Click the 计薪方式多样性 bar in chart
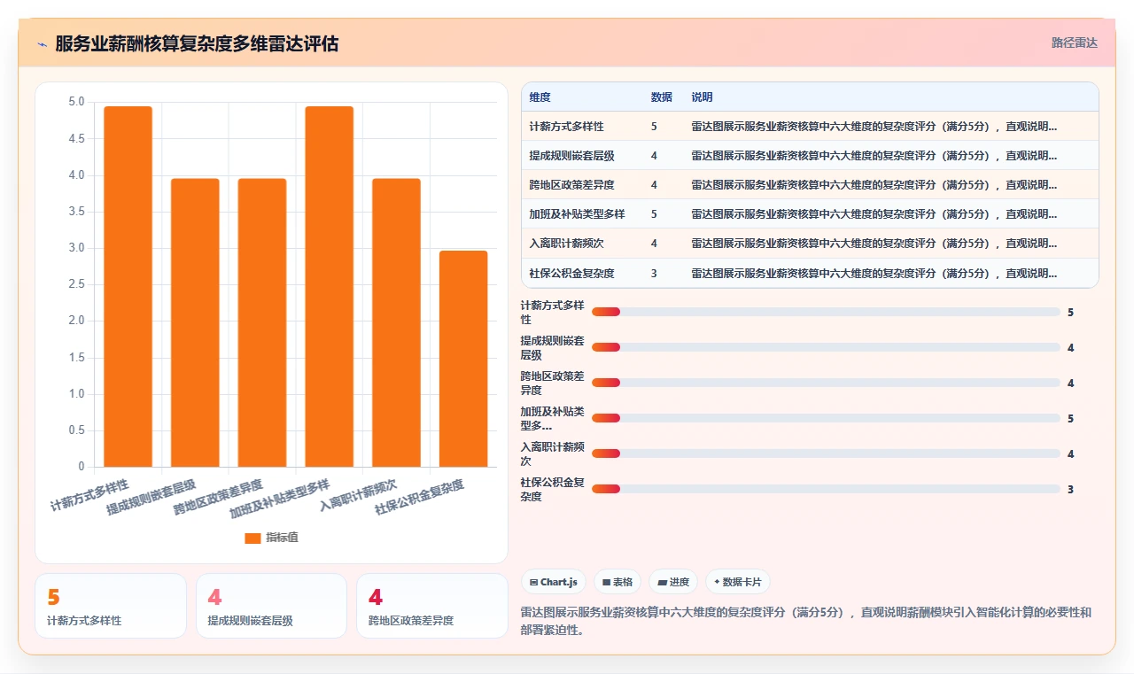Screen dimensions: 1134x674 (128, 286)
